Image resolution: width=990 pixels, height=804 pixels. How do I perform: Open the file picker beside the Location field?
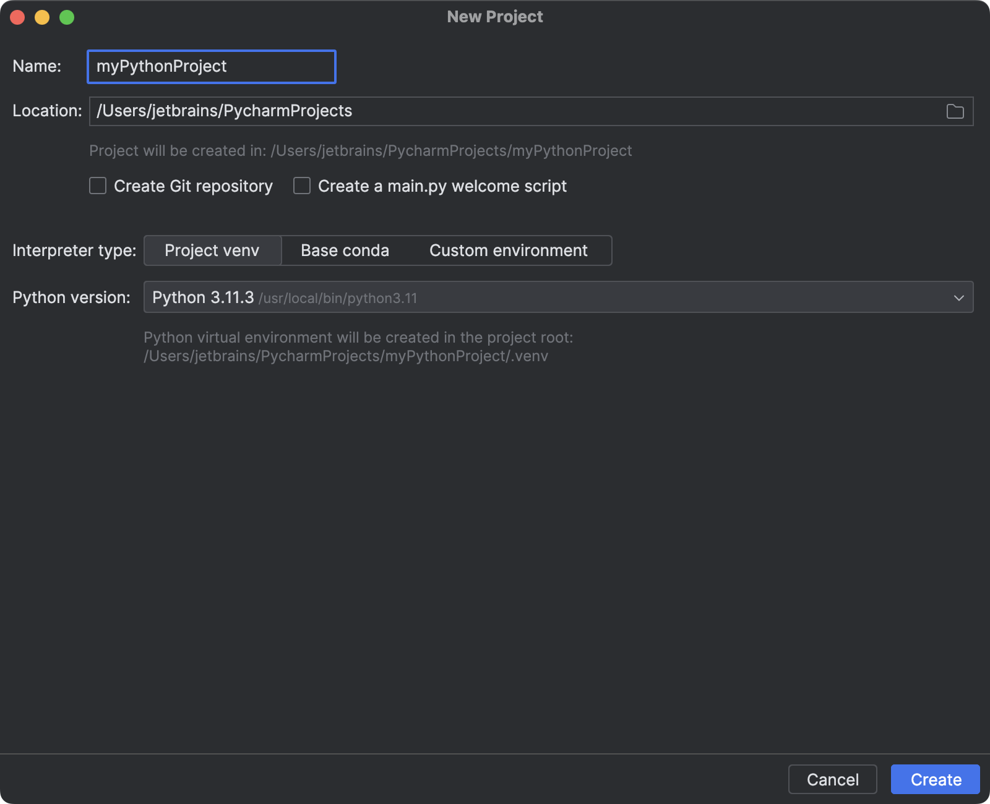click(955, 111)
